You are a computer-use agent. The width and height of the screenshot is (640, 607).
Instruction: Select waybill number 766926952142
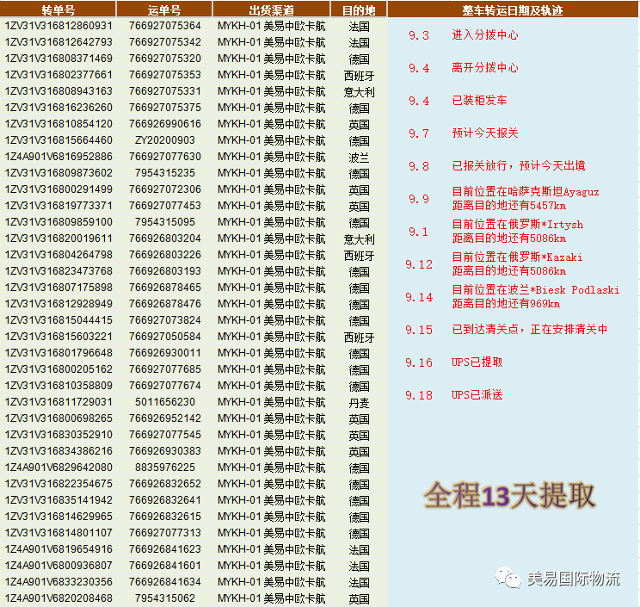tap(165, 418)
